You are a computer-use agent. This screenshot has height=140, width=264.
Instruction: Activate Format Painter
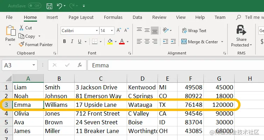pyautogui.click(x=36, y=44)
